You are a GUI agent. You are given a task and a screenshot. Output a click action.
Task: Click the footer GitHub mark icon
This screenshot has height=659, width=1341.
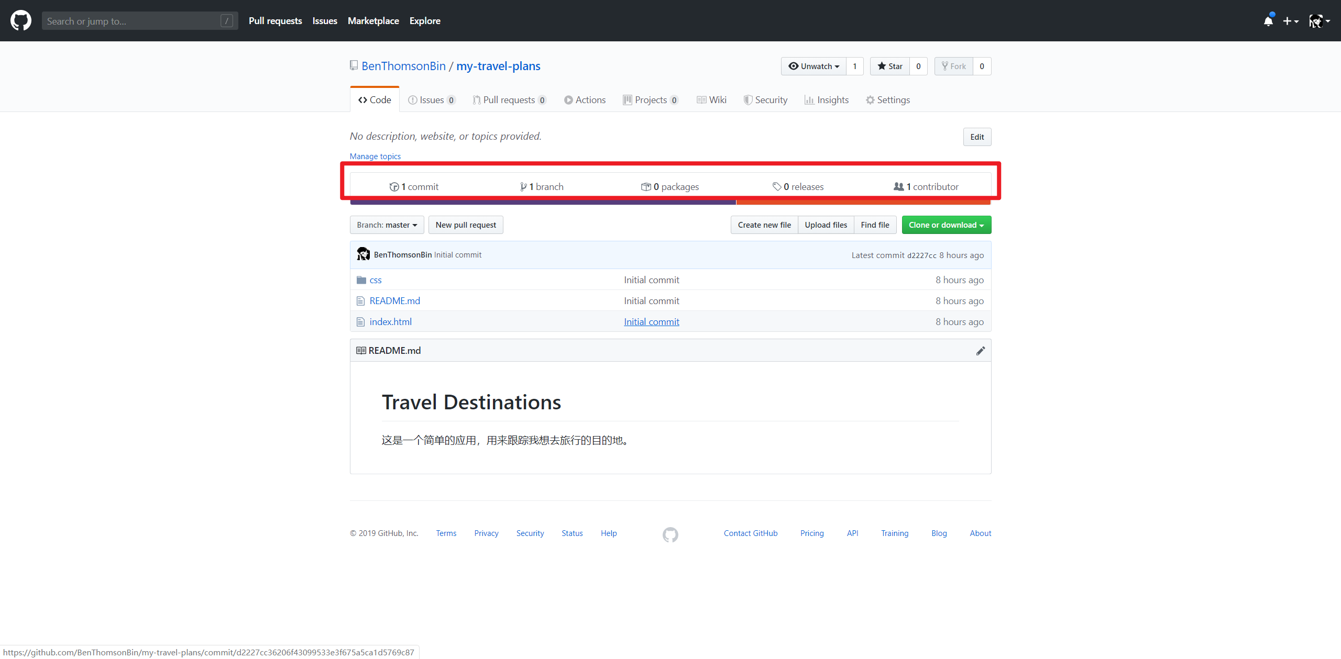pyautogui.click(x=670, y=534)
